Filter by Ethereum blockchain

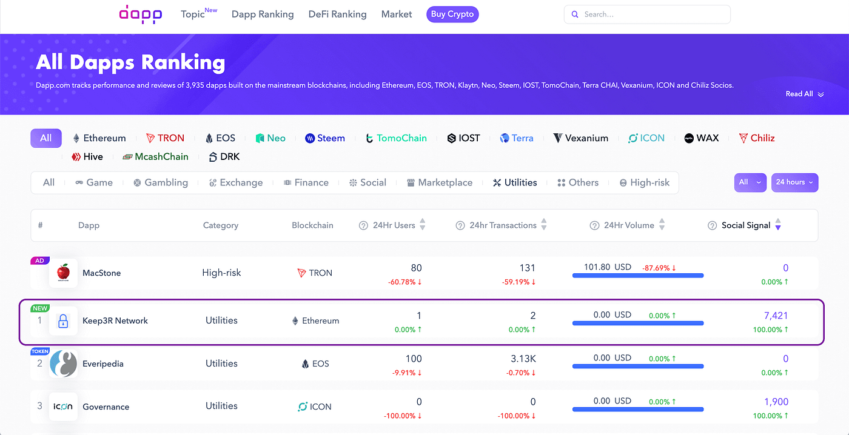click(x=99, y=138)
